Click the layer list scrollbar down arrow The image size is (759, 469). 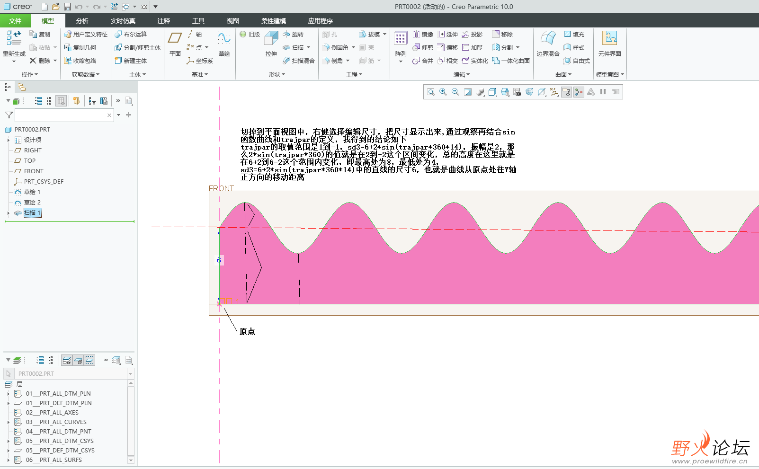coord(131,460)
